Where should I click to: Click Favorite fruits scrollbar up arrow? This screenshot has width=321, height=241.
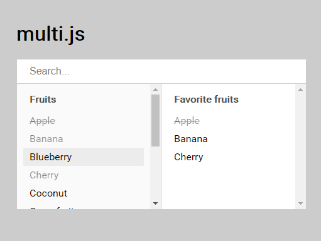click(x=300, y=90)
